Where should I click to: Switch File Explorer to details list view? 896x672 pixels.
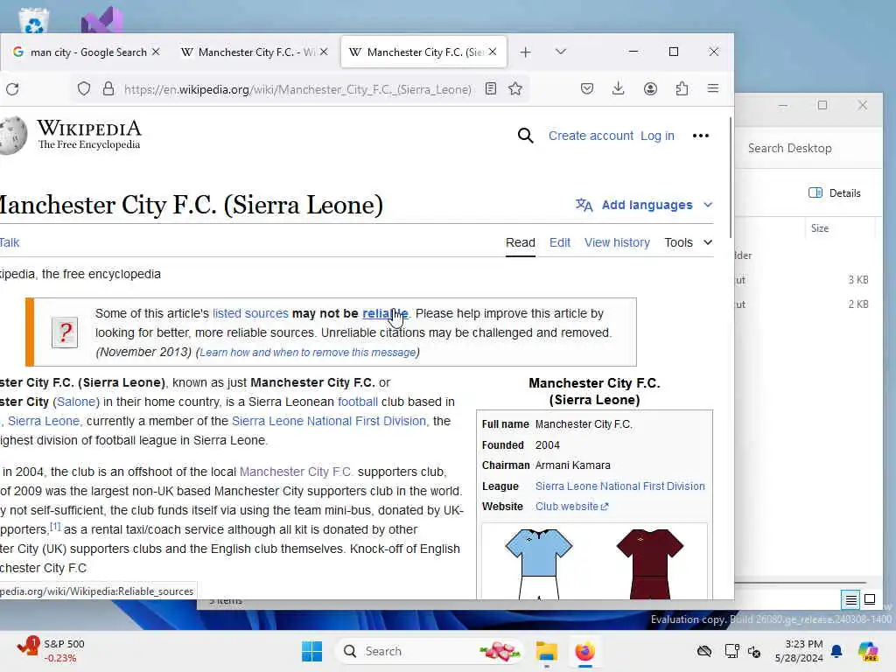[x=850, y=600]
